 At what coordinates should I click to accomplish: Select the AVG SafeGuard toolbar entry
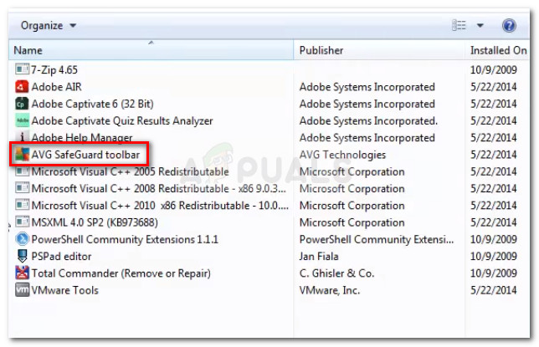click(85, 155)
